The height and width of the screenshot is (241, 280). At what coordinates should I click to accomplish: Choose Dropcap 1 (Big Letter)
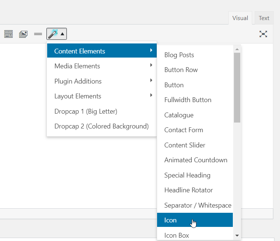tap(102, 111)
